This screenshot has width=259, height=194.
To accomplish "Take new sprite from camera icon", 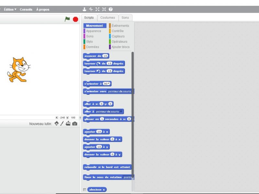I will pyautogui.click(x=75, y=124).
